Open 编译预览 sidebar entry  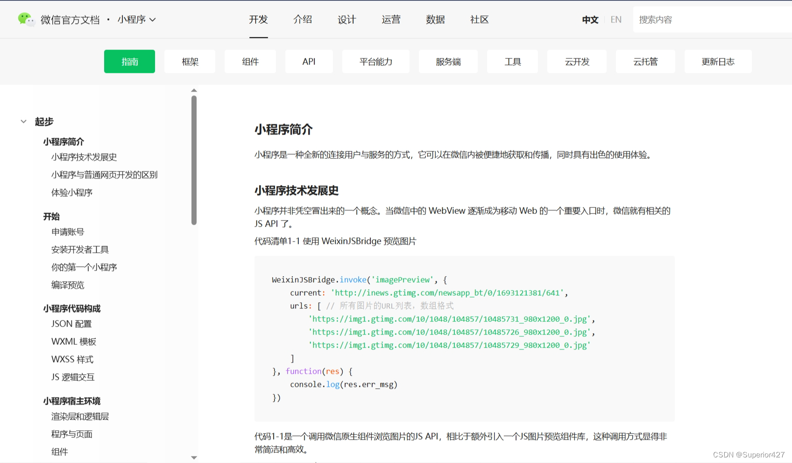[x=68, y=285]
